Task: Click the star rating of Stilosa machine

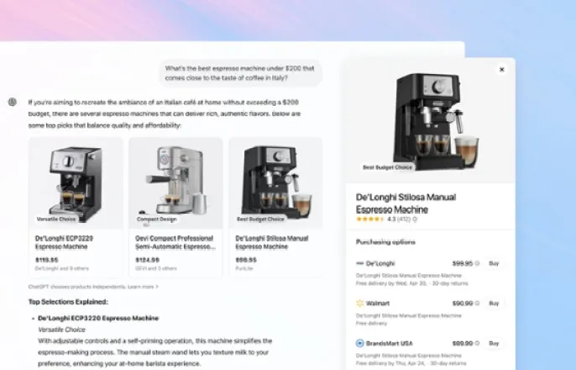Action: 370,219
